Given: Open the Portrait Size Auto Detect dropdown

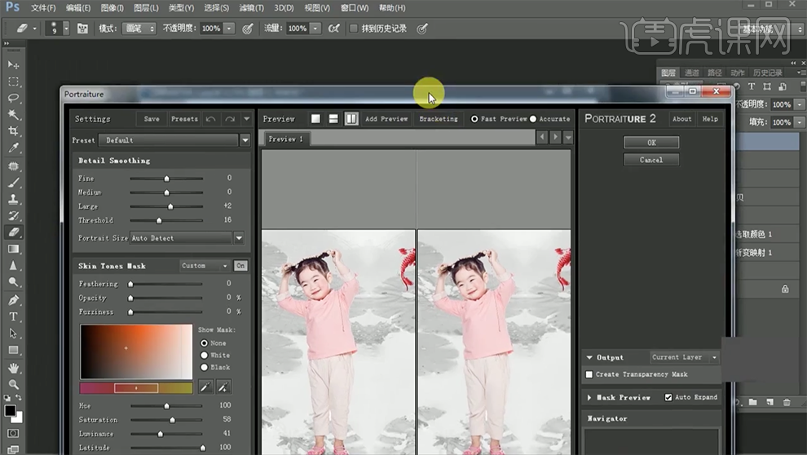Looking at the screenshot, I should pos(239,238).
